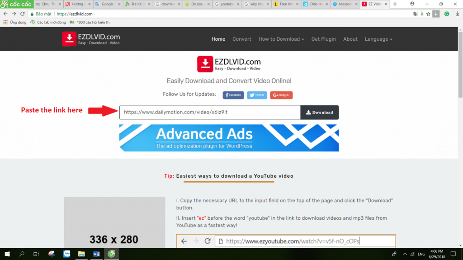Click the EZDLVID logo in the navbar

pos(91,39)
